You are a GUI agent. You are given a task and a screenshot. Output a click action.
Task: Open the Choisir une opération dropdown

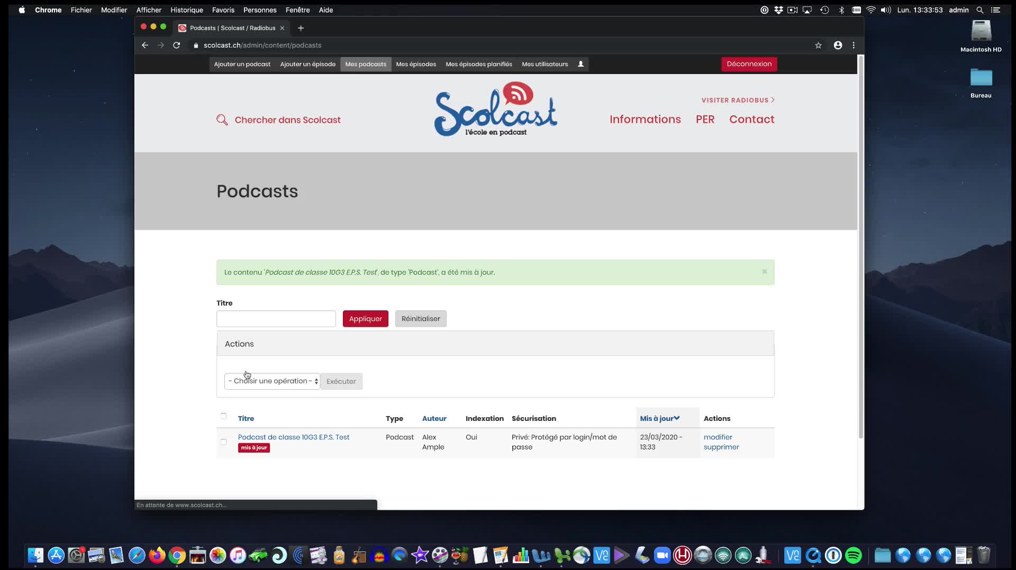tap(272, 381)
